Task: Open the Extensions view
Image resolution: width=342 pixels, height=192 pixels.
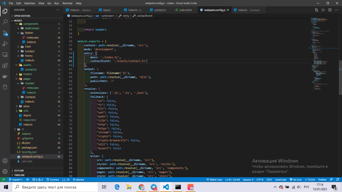Action: (x=5, y=65)
